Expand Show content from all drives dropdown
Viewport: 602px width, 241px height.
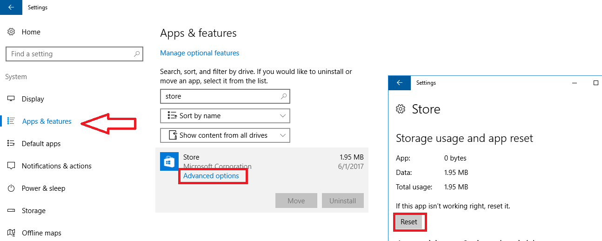click(225, 135)
